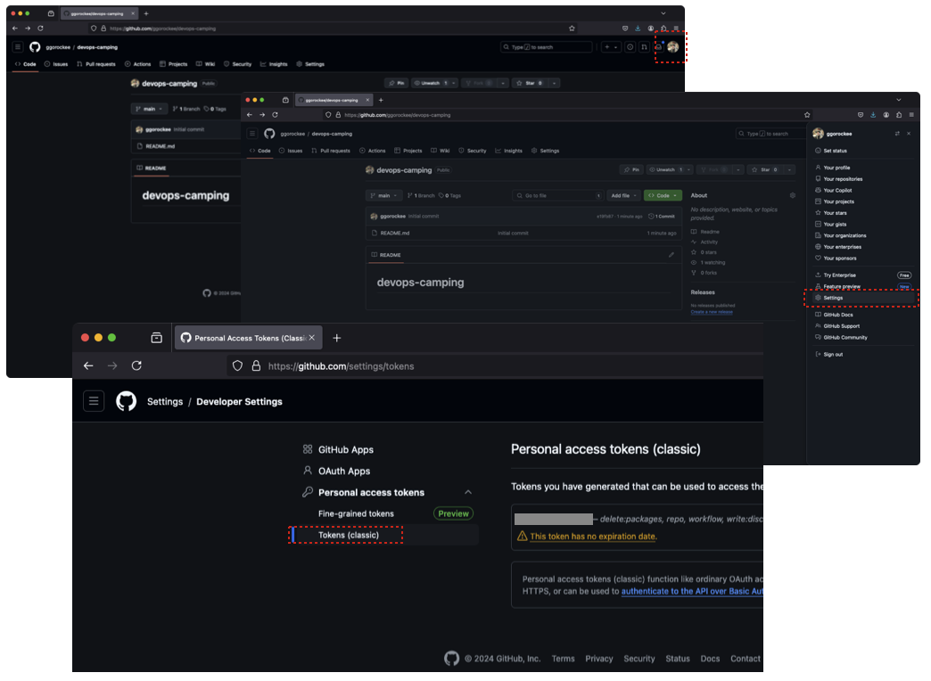Select Tokens (classic) in the sidebar

pos(349,536)
